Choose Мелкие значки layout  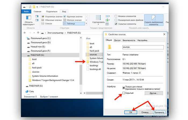click(x=73, y=20)
